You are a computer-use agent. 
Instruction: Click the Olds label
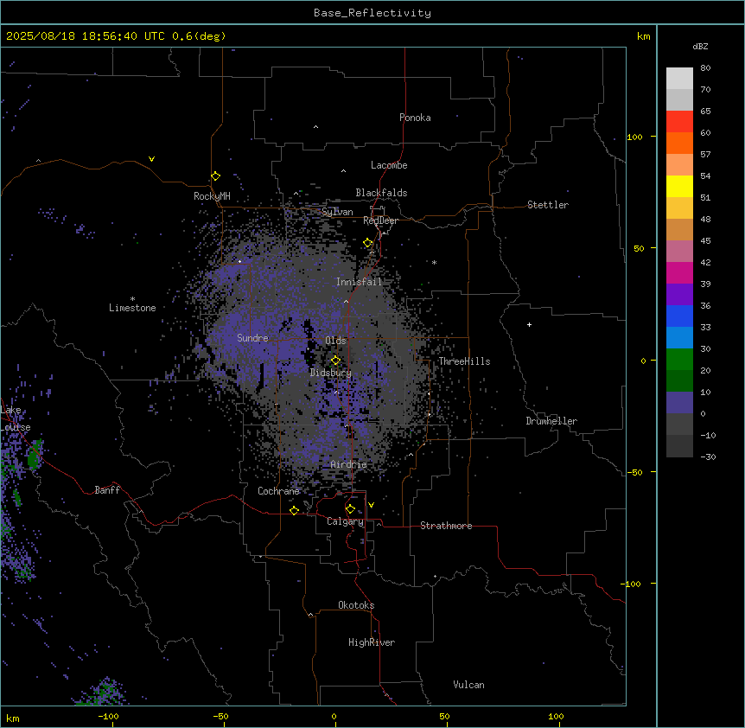(335, 341)
